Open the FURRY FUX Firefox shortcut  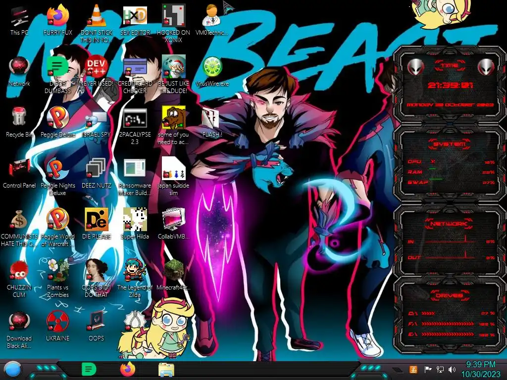point(57,15)
